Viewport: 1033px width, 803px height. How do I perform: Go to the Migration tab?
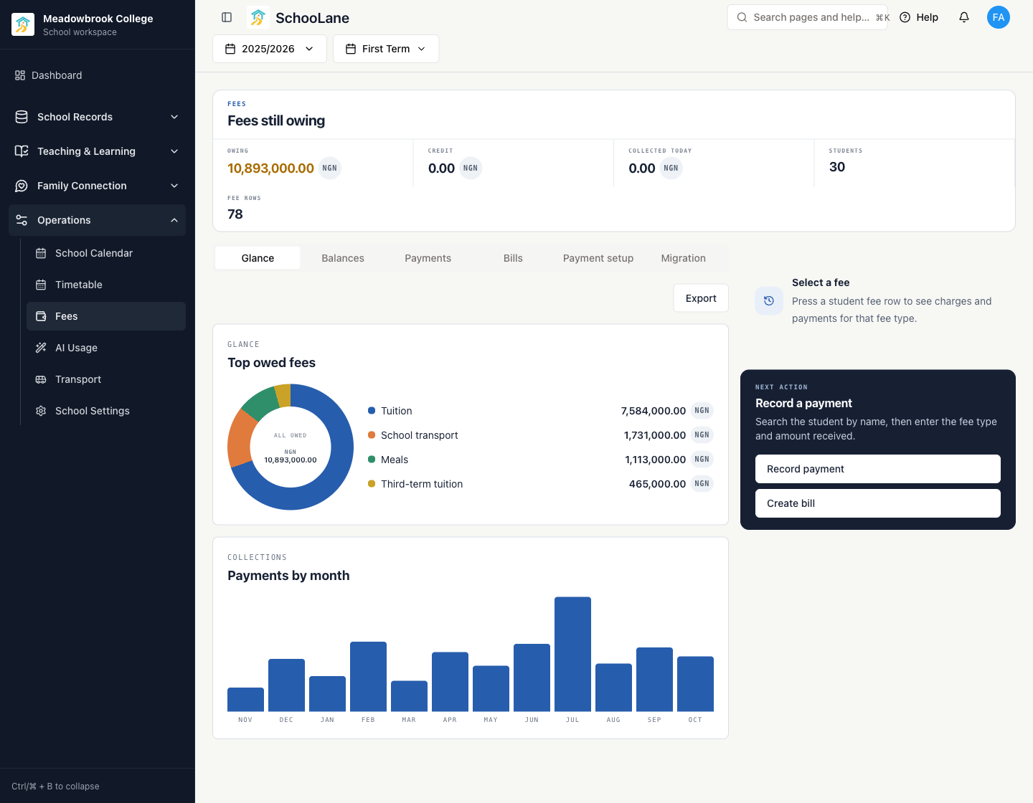pyautogui.click(x=684, y=258)
